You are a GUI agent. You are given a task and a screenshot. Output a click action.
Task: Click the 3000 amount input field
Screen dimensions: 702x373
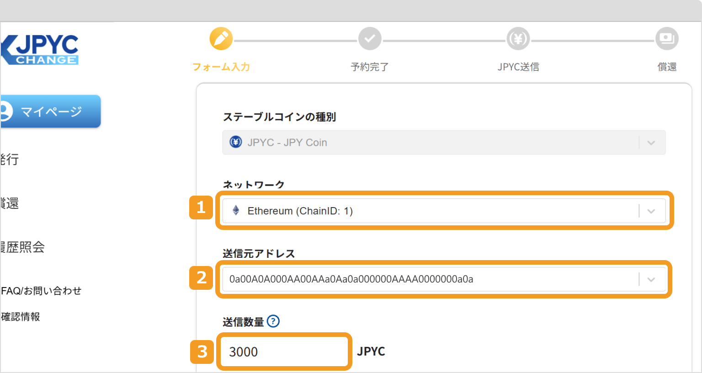point(284,352)
